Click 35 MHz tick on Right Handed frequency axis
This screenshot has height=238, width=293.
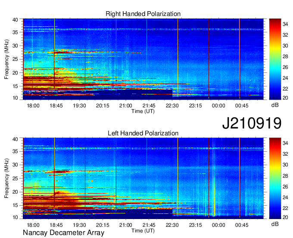pos(15,32)
